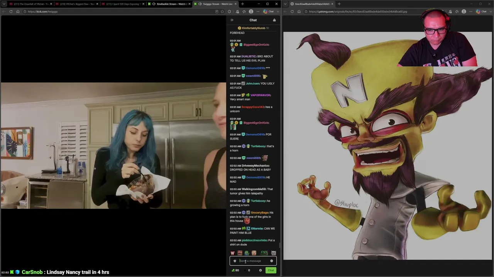Open Settings and more menu in right browser
Viewport: 494px width, 277px height.
pos(471,12)
